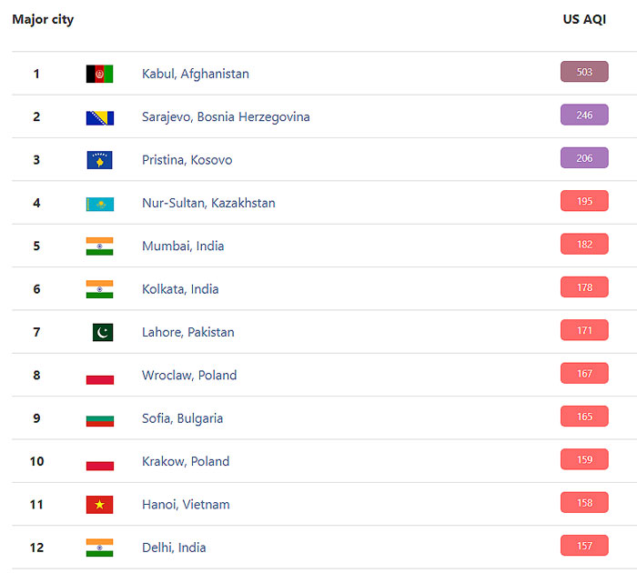Open the Wroclaw, Poland link
Viewport: 637px width, 573px height.
coord(189,376)
